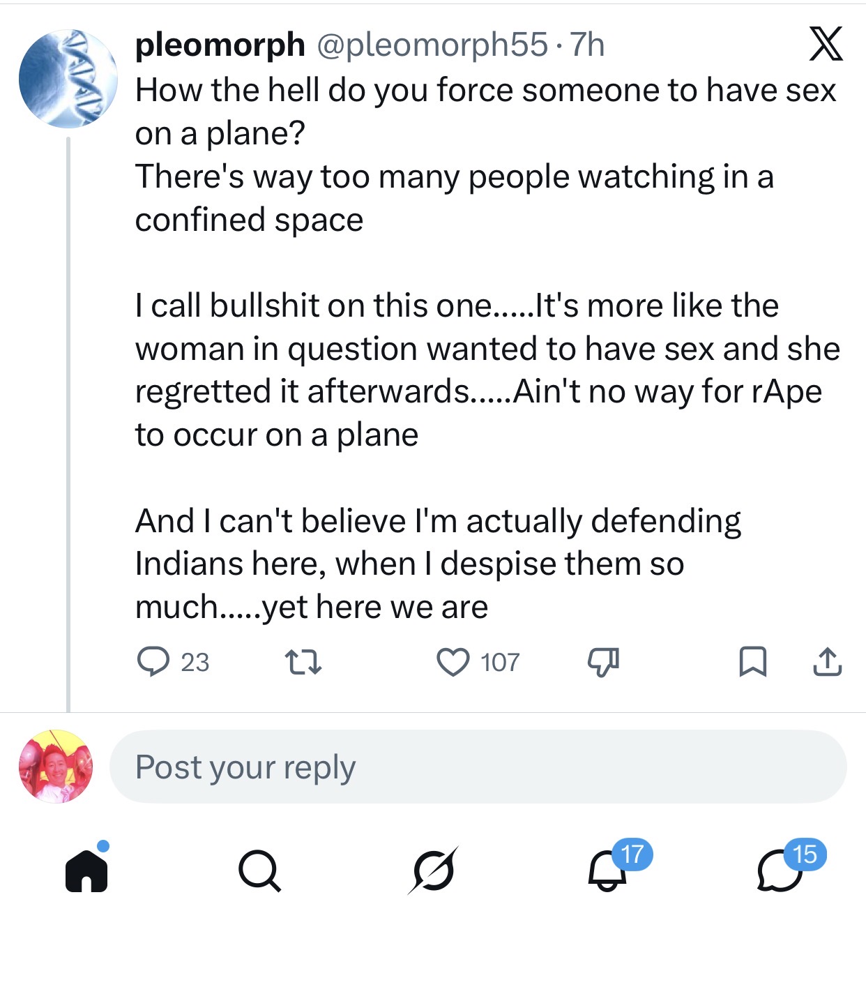
Task: Tap your own avatar beside reply box
Action: pos(56,767)
